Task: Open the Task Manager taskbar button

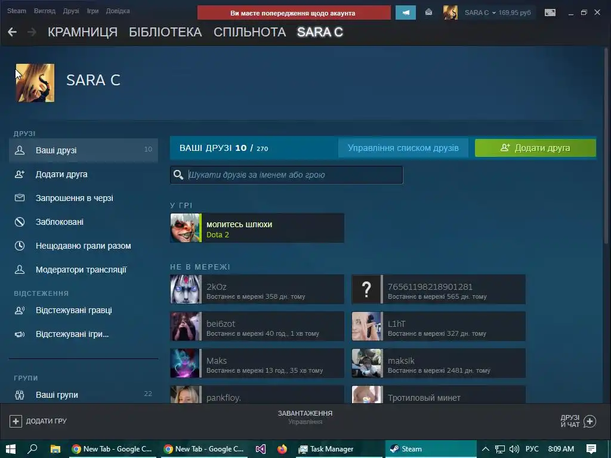Action: [x=338, y=449]
